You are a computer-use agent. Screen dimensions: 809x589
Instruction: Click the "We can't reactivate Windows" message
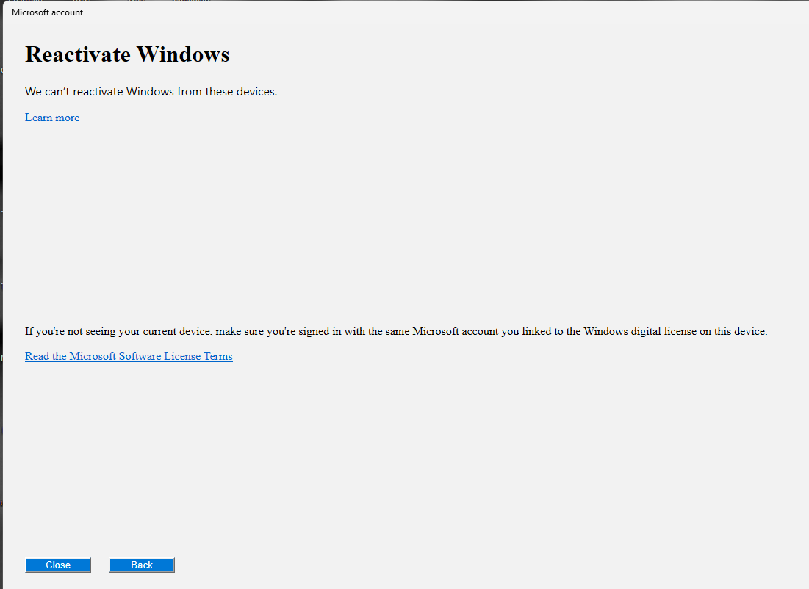[x=151, y=92]
